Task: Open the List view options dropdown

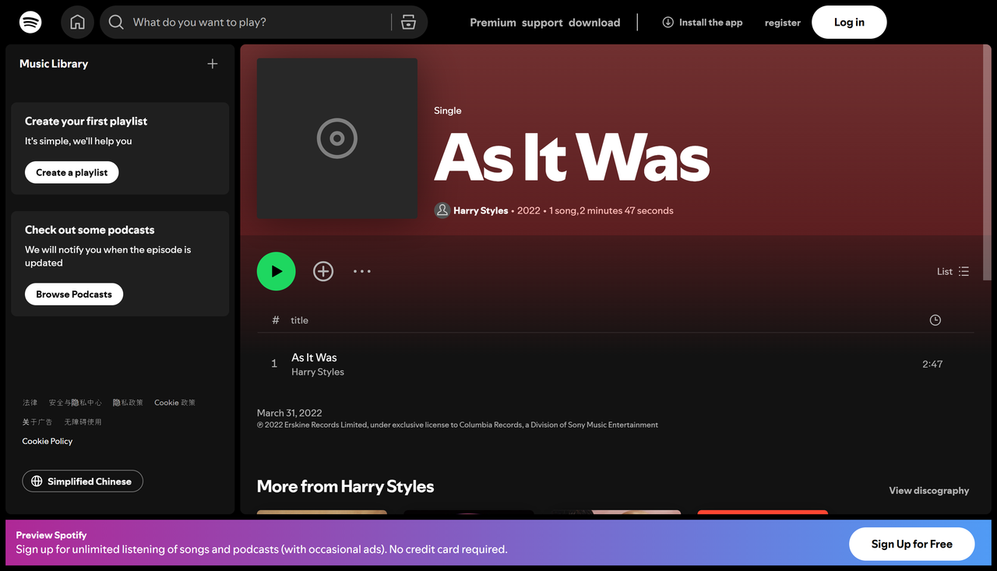Action: [x=953, y=272]
